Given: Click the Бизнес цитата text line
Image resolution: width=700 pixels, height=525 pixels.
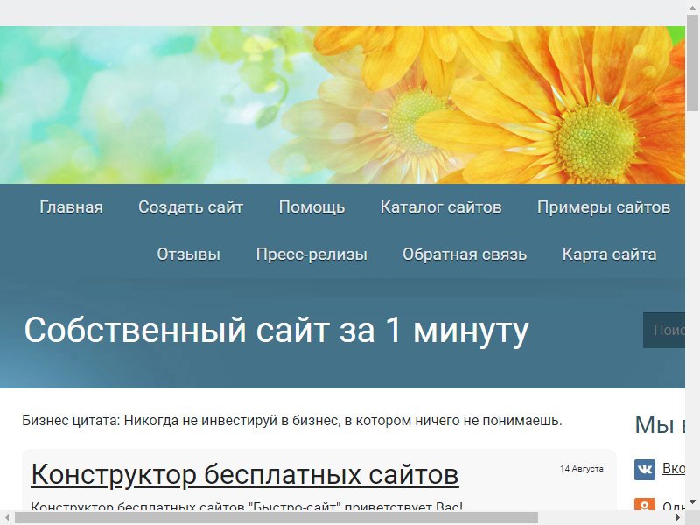Looking at the screenshot, I should click(x=292, y=421).
